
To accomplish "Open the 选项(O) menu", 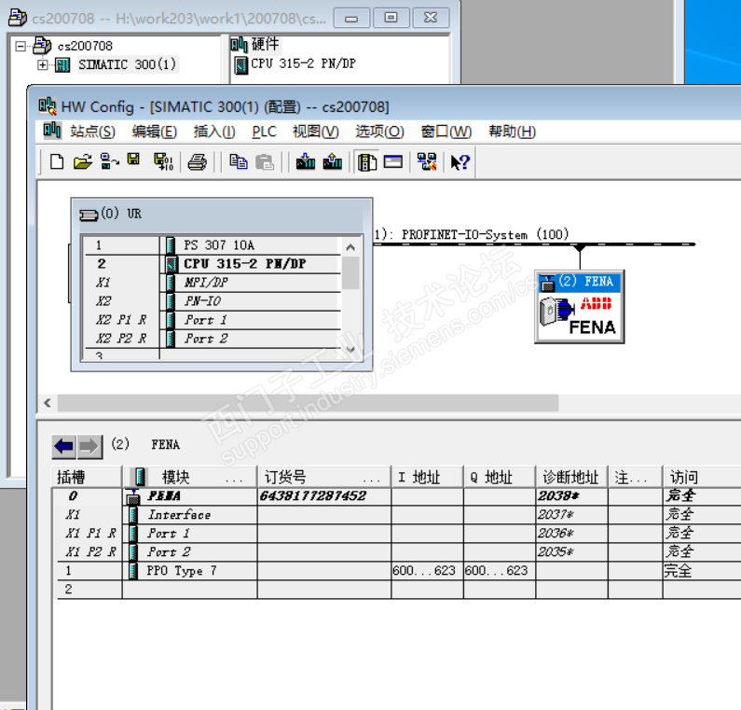I will [379, 132].
